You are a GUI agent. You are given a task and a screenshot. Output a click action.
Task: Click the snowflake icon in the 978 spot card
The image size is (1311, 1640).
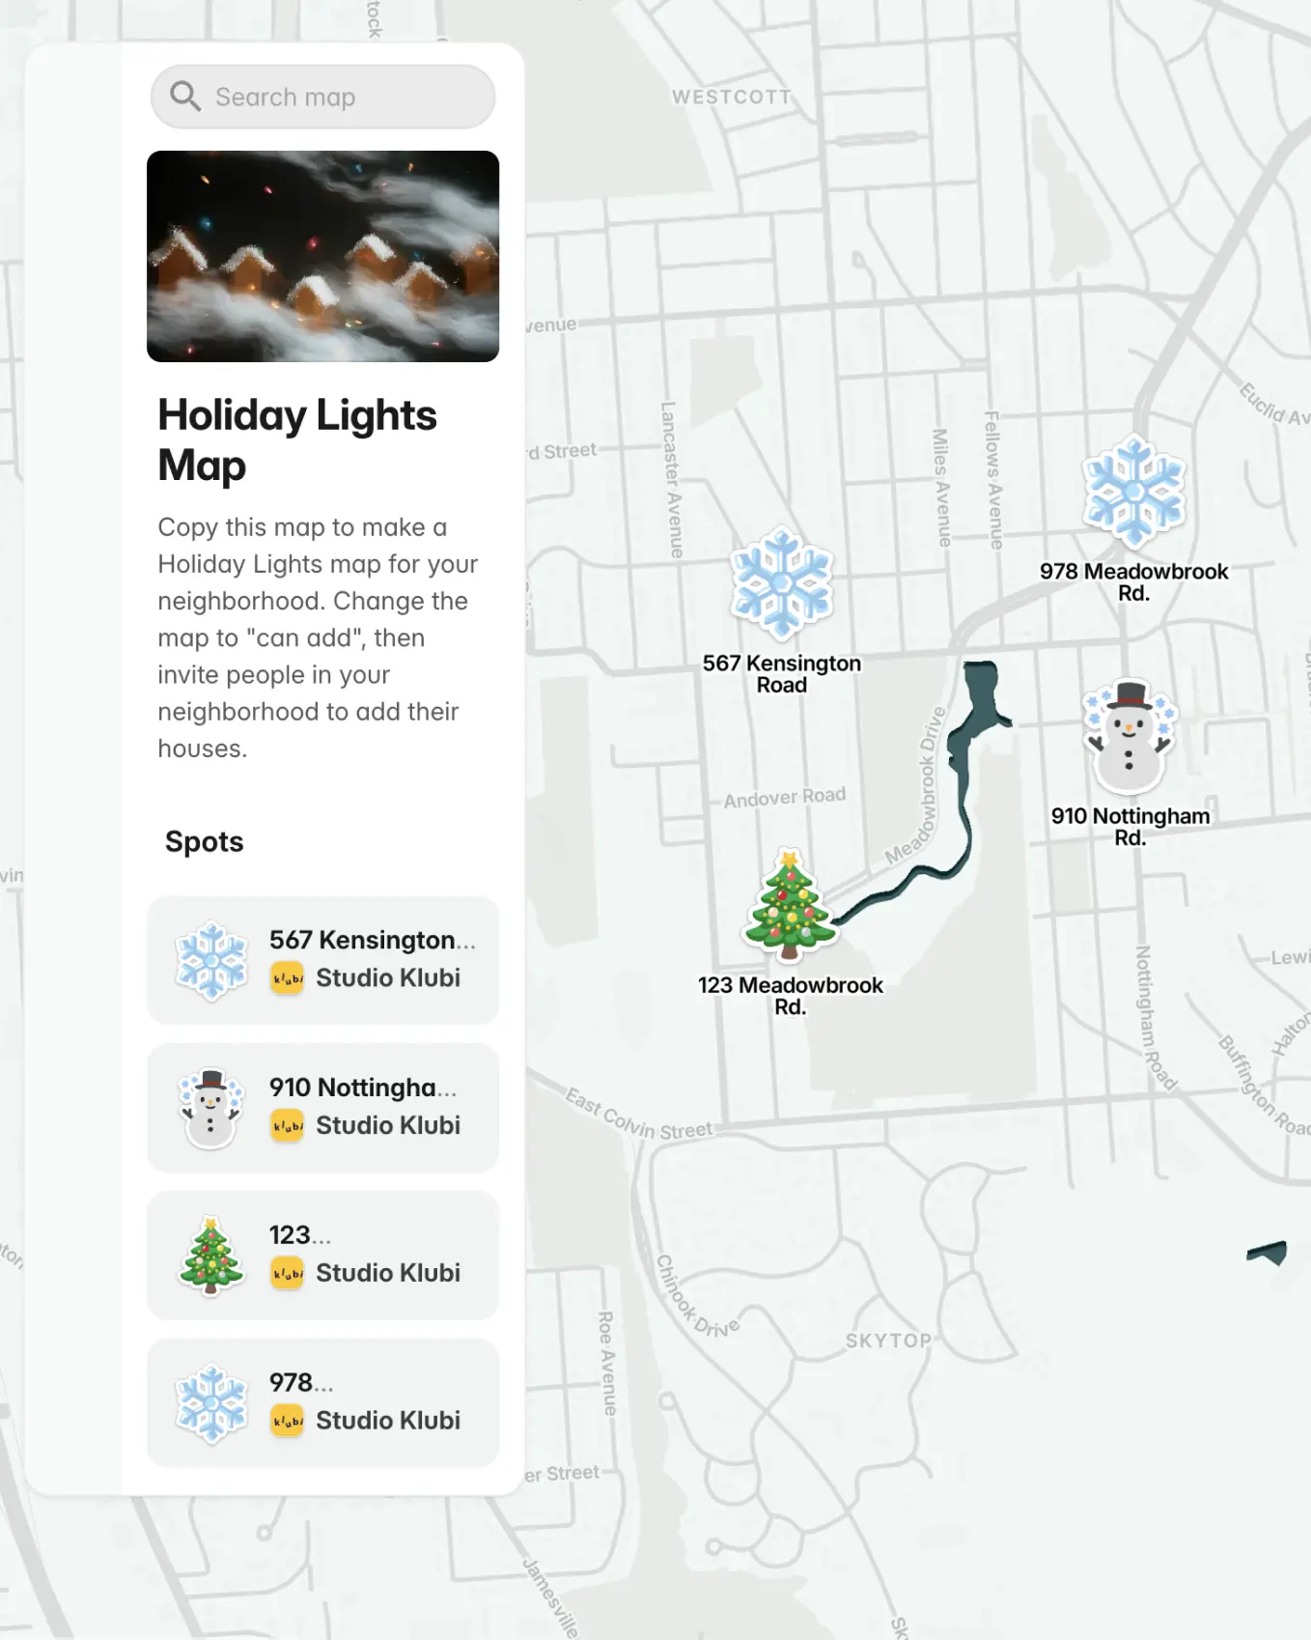tap(208, 1401)
